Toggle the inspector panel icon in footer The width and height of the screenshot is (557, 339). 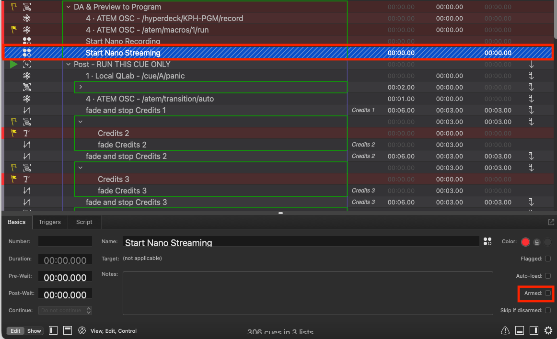tap(519, 330)
